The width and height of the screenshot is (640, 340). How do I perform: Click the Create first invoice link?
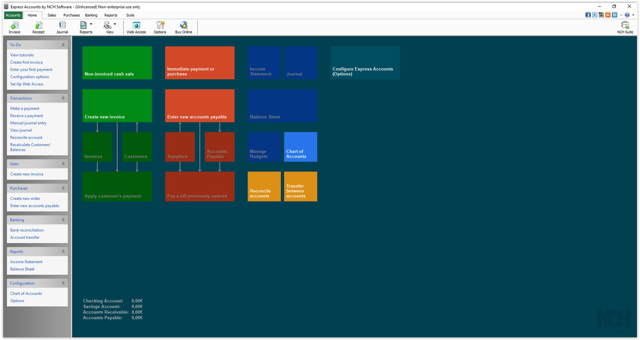(x=26, y=62)
